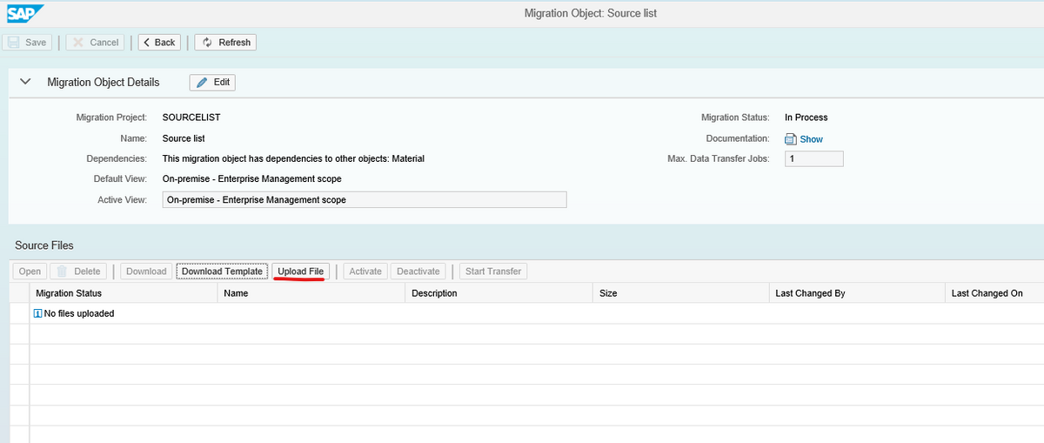The image size is (1044, 443).
Task: Click Download Template button
Action: pos(222,271)
